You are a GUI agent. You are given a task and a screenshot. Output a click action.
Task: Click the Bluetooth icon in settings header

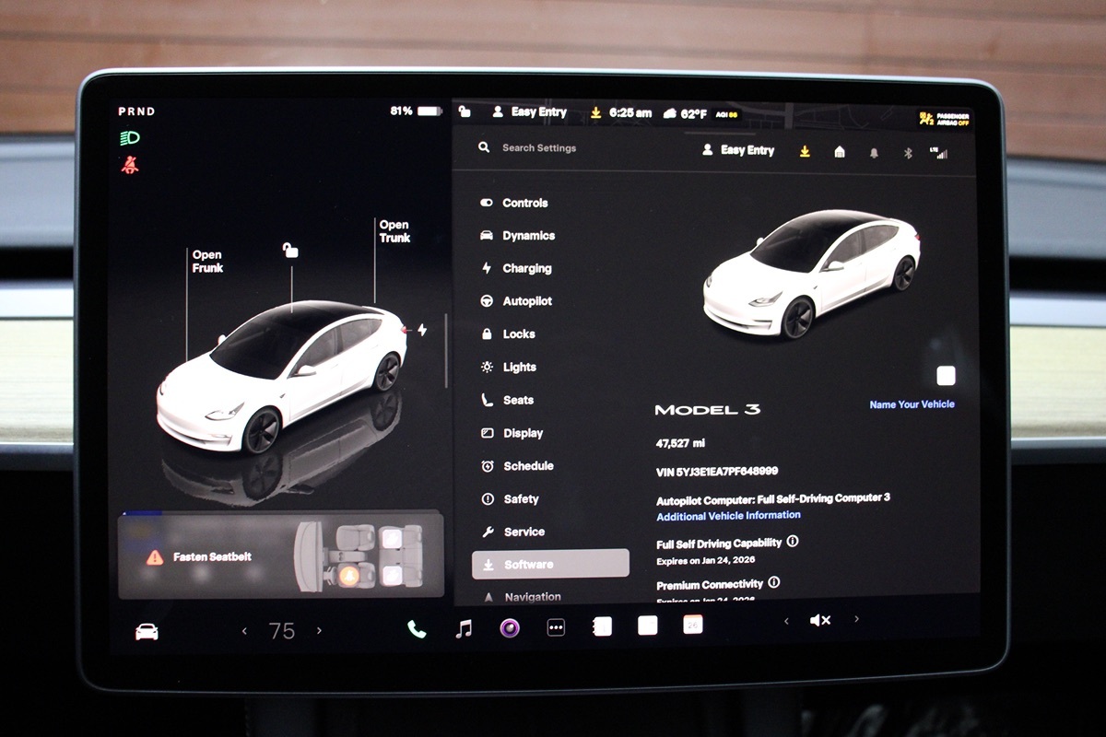pyautogui.click(x=907, y=153)
